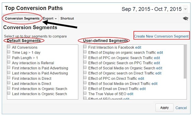Click Create New Conversion Segment link
The width and height of the screenshot is (192, 116).
(x=161, y=36)
